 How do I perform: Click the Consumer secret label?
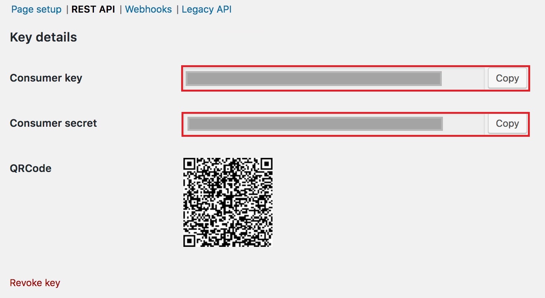[53, 123]
